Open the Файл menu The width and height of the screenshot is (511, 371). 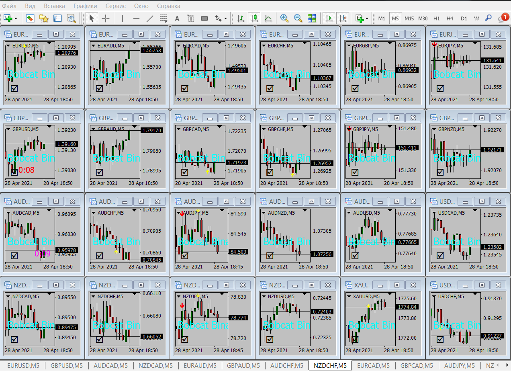[9, 6]
